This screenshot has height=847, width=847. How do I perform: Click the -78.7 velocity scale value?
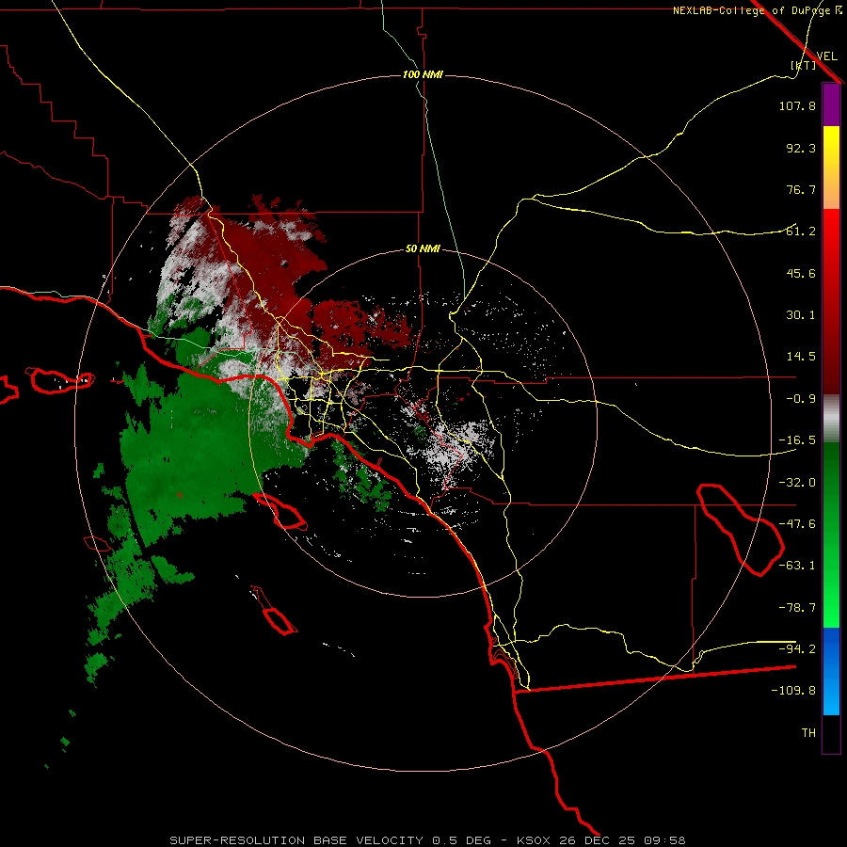click(797, 608)
